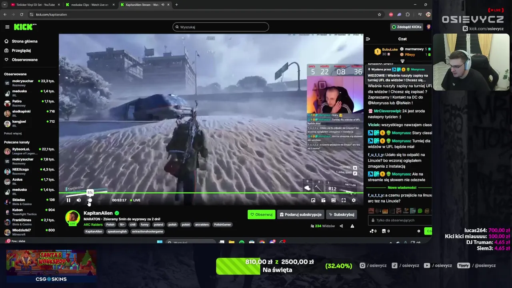
Task: Open chat settings gear icon
Action: [x=419, y=231]
